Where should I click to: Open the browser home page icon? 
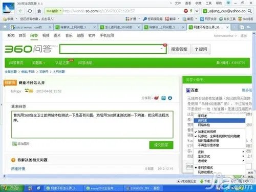[39, 11]
